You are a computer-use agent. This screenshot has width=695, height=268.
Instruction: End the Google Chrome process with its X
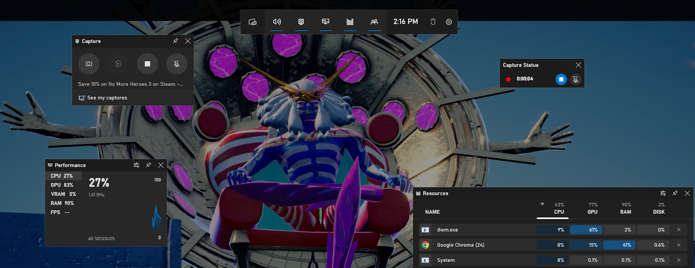coord(679,245)
